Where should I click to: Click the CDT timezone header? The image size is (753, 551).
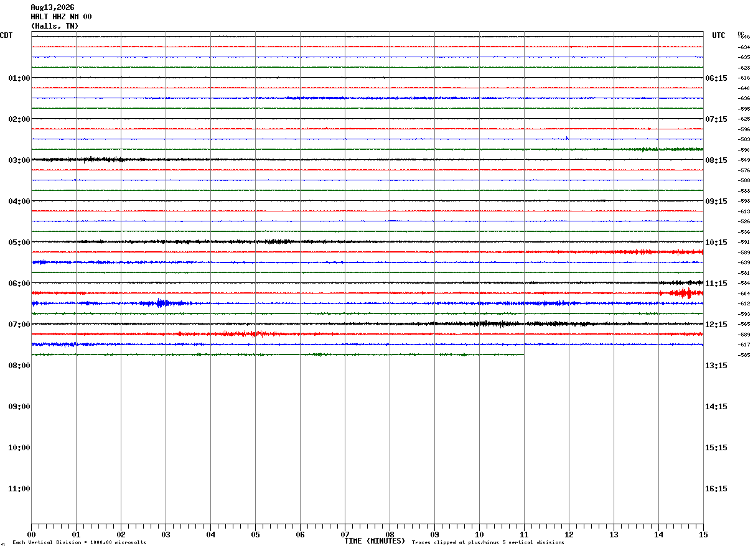[x=6, y=35]
